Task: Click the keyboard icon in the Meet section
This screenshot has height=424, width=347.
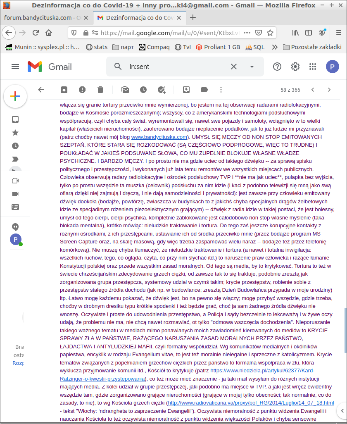Action: pos(15,207)
